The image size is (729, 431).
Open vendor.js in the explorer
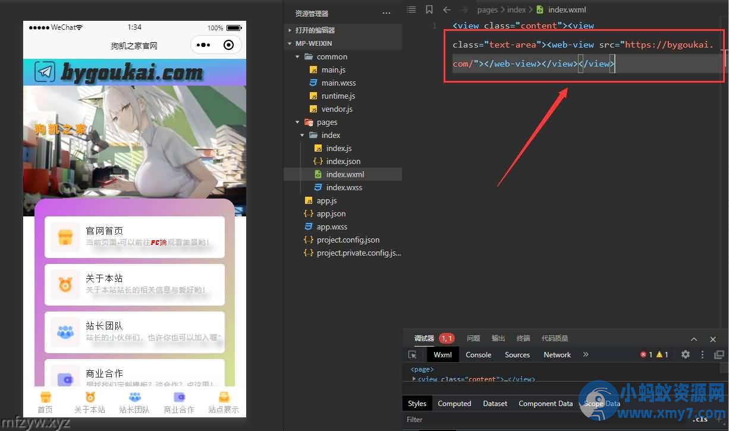(337, 109)
